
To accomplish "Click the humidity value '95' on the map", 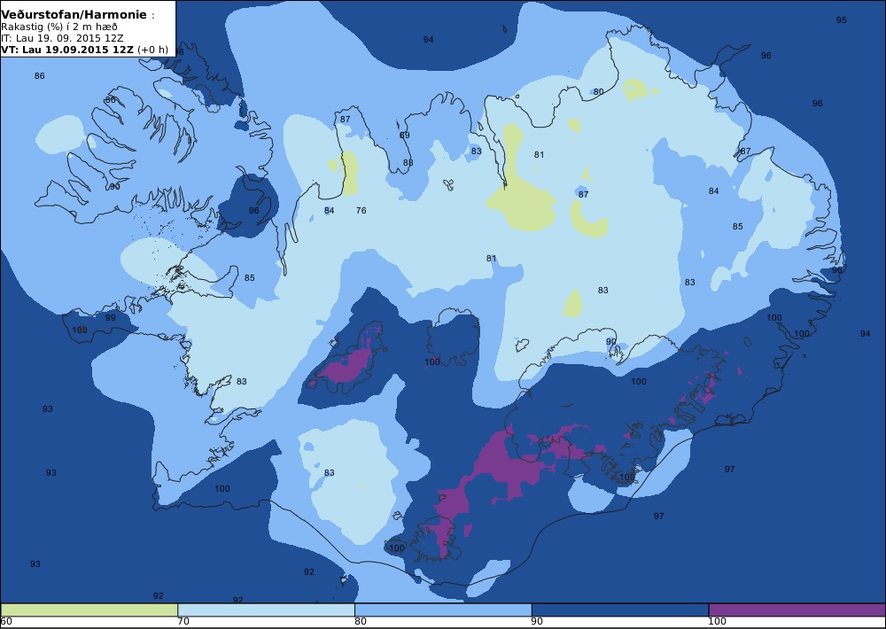I will (842, 20).
